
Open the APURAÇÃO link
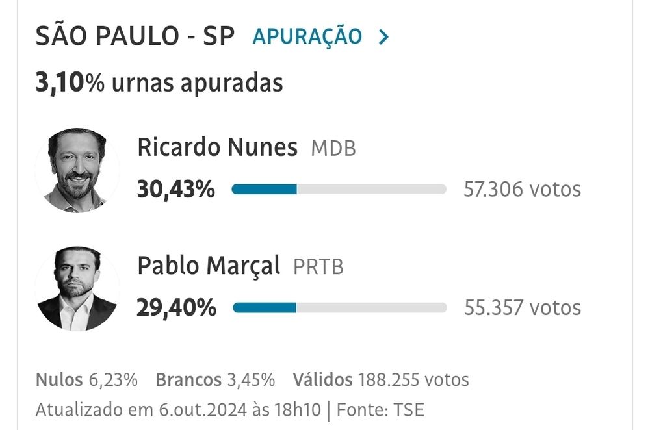(307, 36)
